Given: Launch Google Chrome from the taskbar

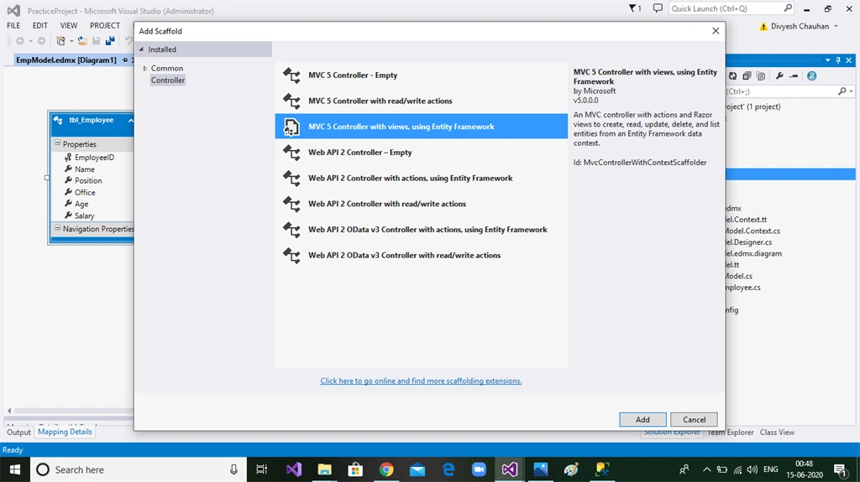Looking at the screenshot, I should [x=386, y=469].
